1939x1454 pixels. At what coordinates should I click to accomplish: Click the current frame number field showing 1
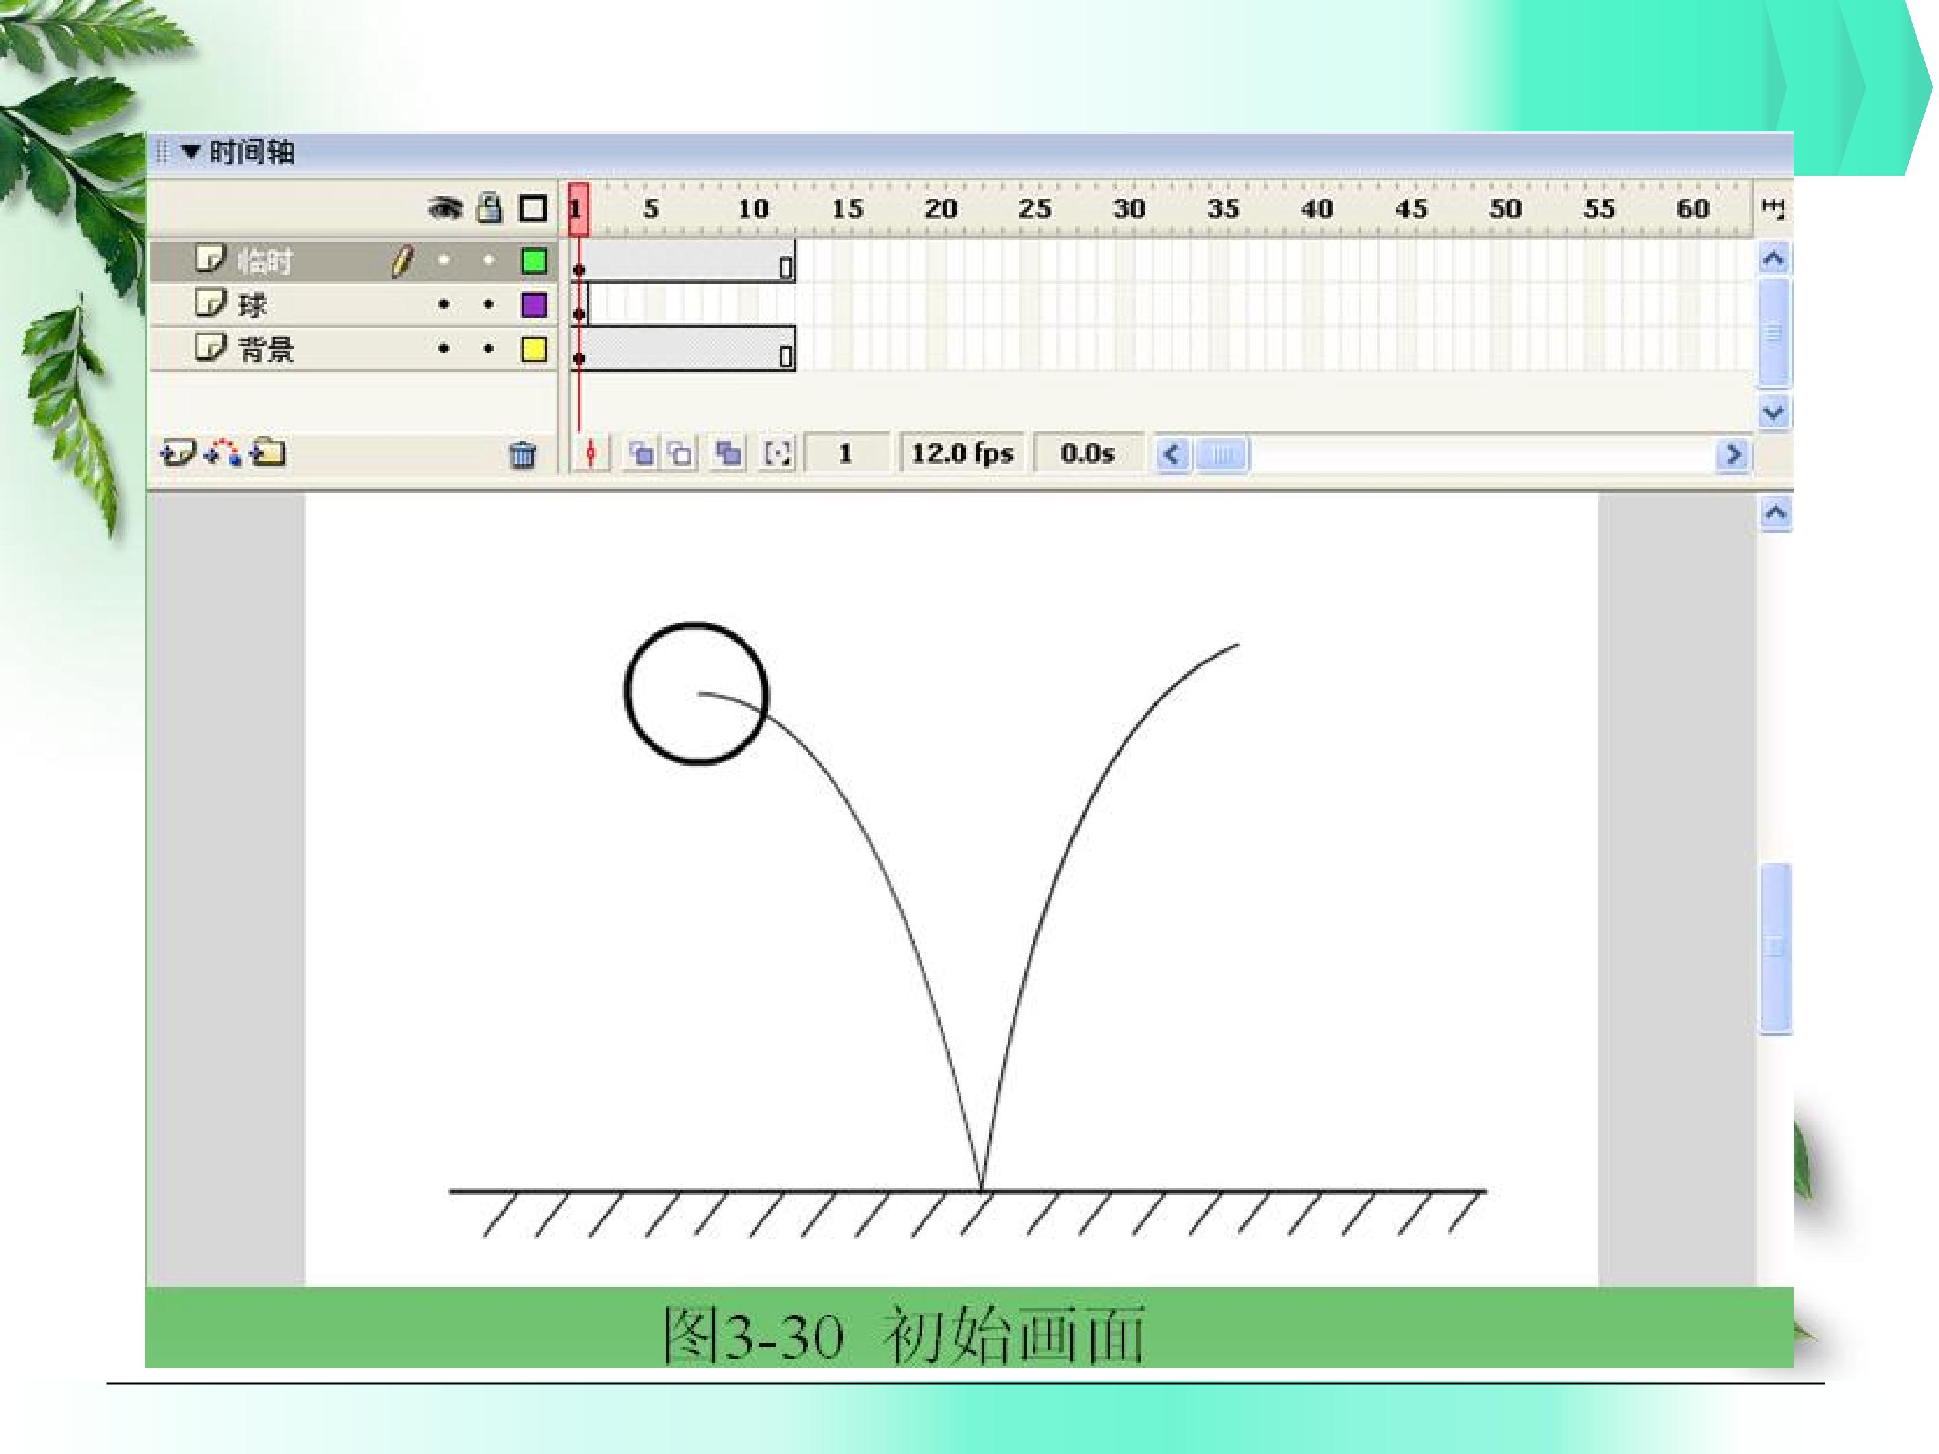846,453
